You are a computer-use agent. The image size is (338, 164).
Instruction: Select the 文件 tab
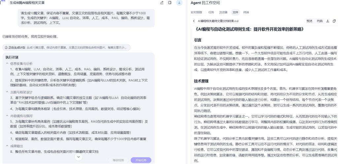pos(235,12)
